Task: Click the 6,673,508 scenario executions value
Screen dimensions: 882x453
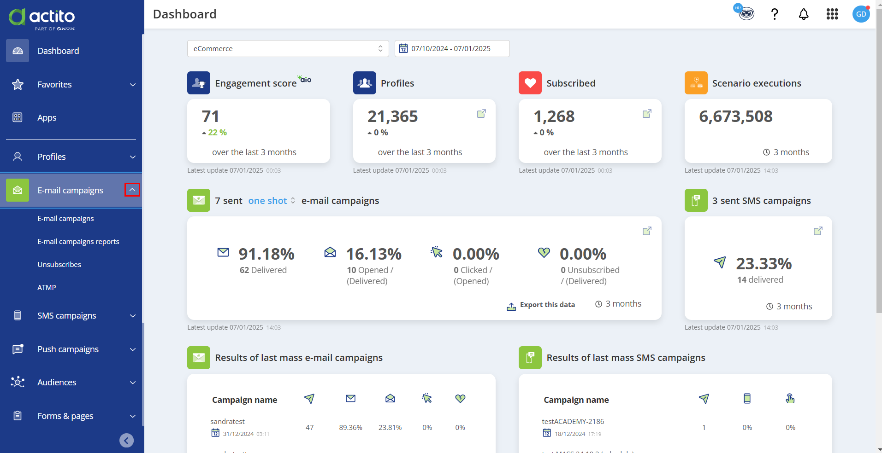Action: (736, 116)
